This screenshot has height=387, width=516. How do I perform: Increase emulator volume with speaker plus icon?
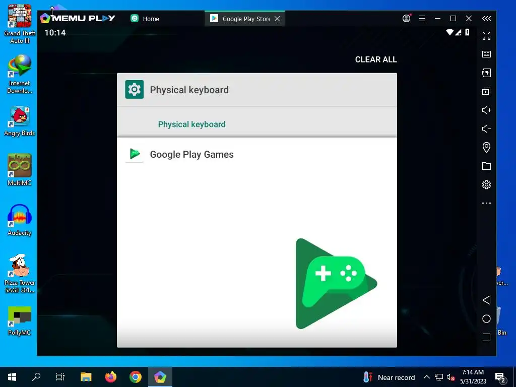coord(486,110)
